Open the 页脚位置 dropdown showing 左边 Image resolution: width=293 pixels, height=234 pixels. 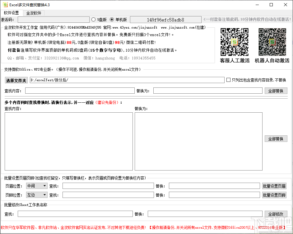click(36, 195)
